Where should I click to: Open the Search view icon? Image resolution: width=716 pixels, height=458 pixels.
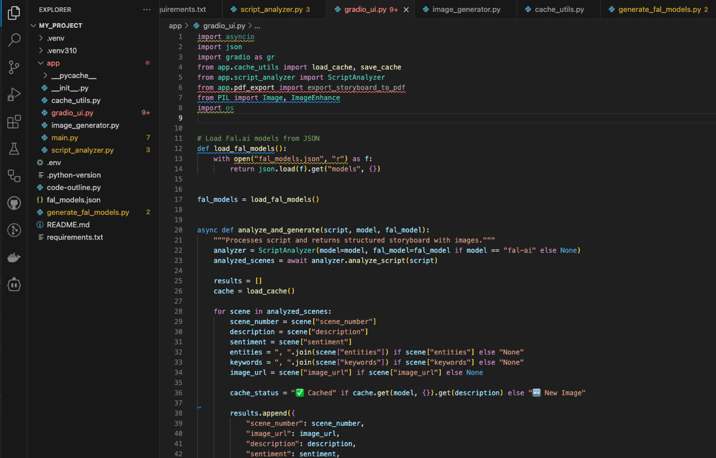tap(14, 40)
